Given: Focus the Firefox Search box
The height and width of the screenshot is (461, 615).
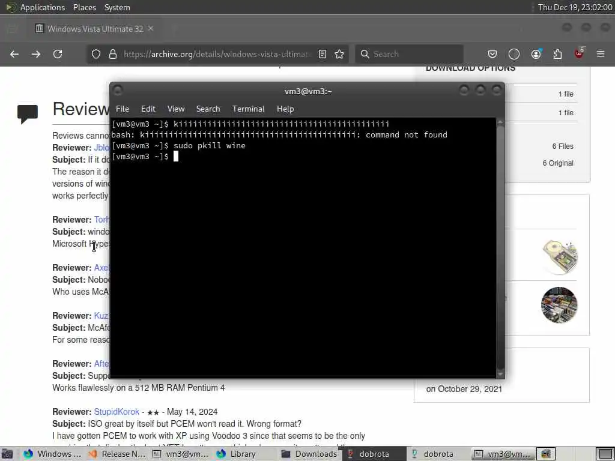Looking at the screenshot, I should pos(410,54).
